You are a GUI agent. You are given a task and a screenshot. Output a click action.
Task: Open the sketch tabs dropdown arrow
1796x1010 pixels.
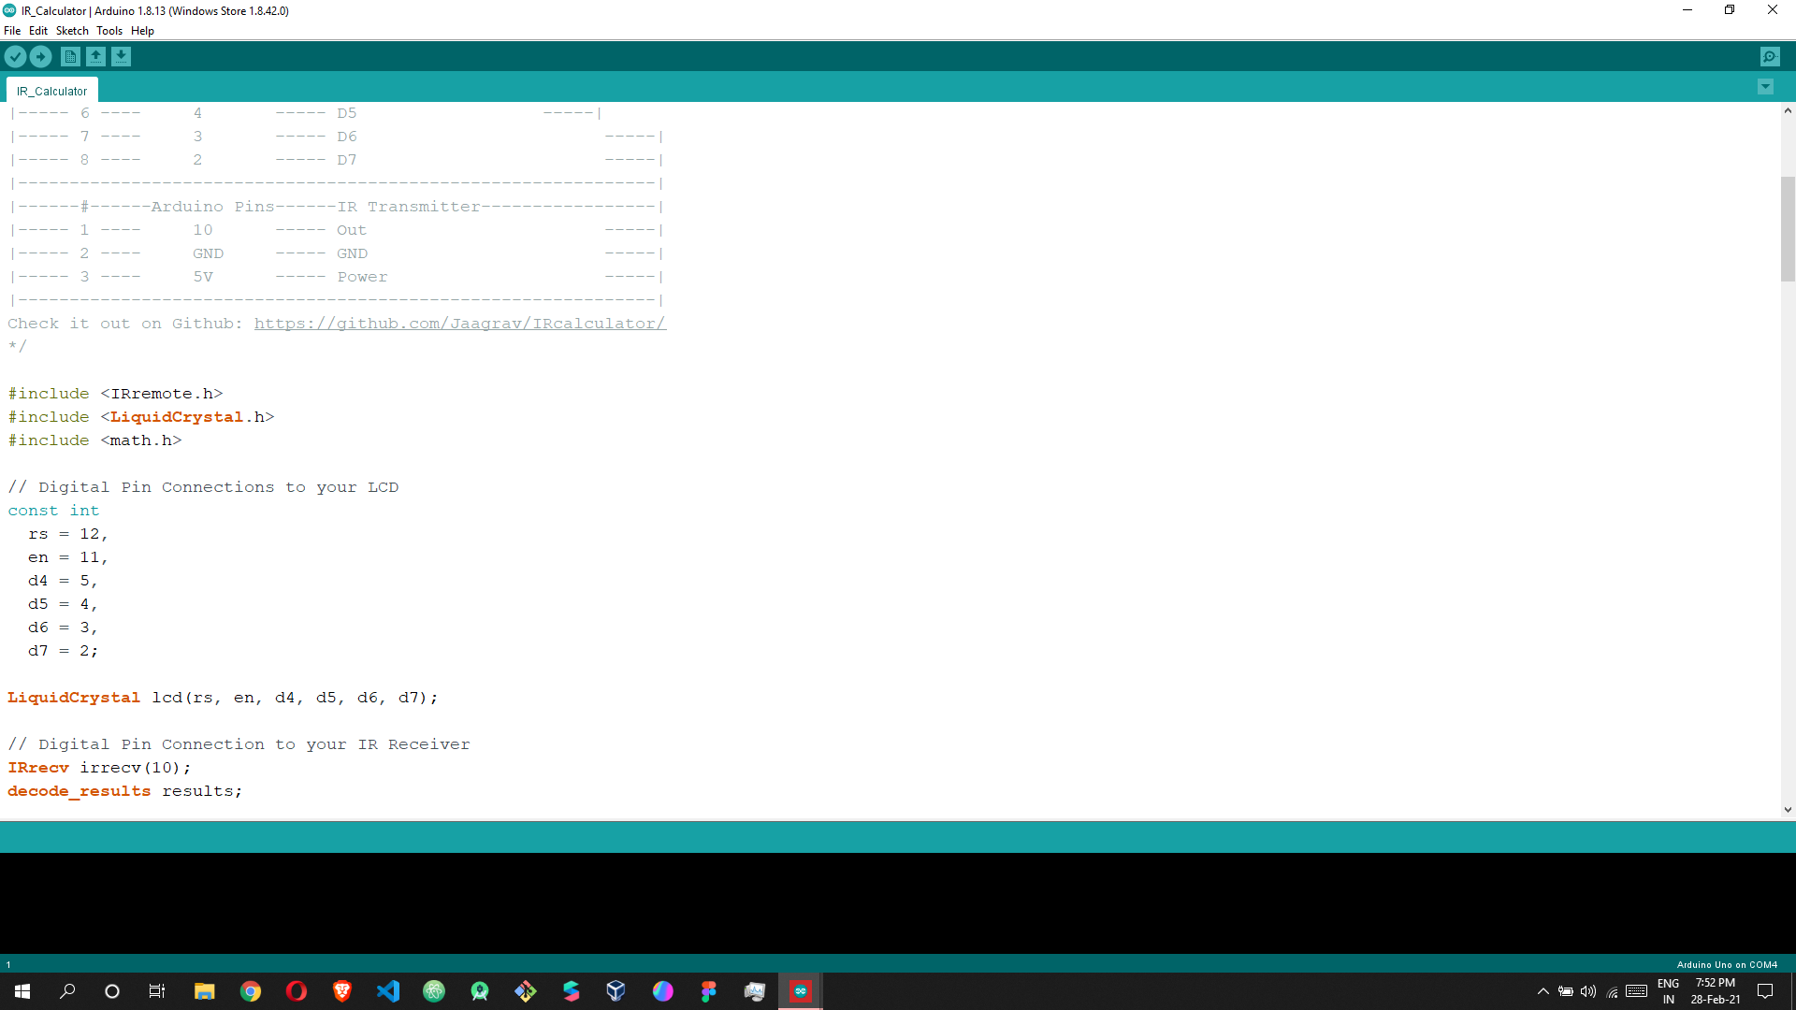(x=1765, y=86)
